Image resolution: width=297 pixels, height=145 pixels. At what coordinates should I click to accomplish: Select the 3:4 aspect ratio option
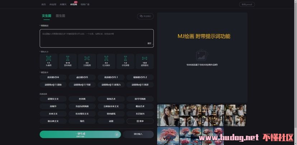click(106, 61)
